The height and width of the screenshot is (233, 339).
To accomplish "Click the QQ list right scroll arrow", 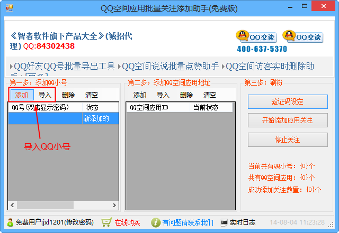I will (114, 205).
